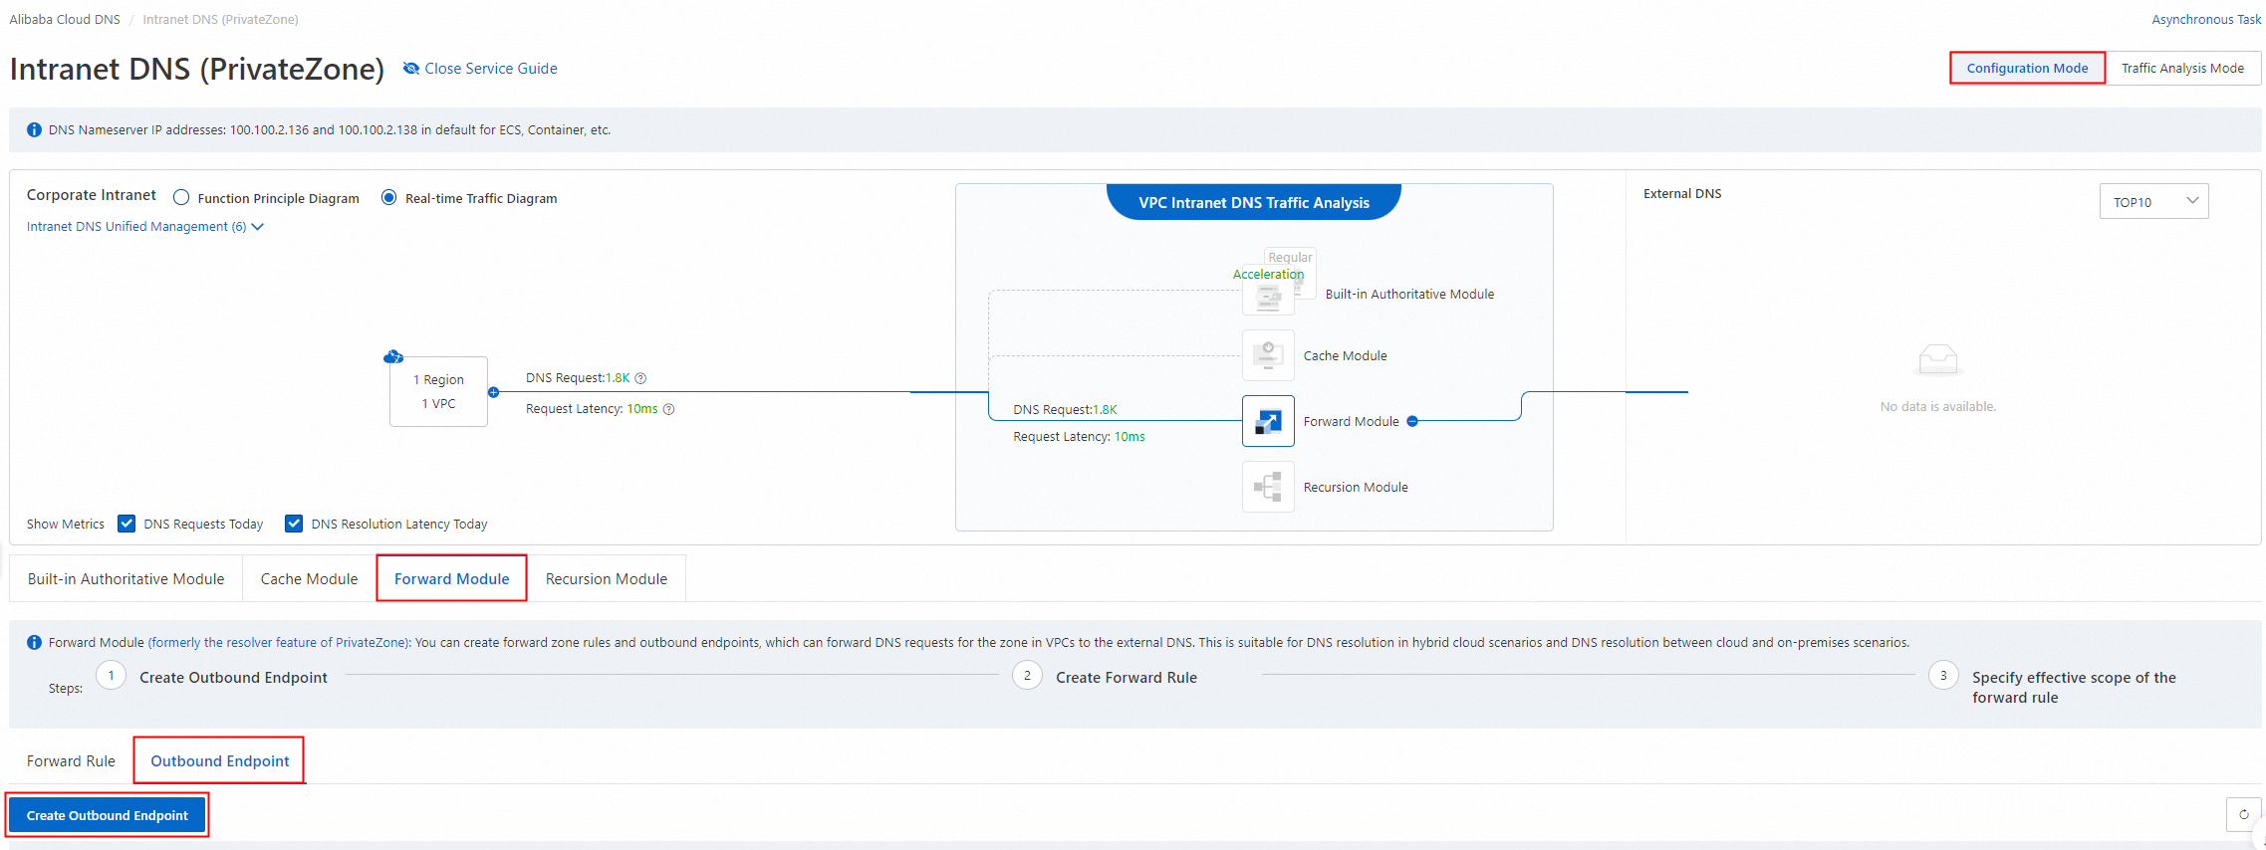
Task: Select Real-time Traffic Diagram radio button
Action: point(388,198)
